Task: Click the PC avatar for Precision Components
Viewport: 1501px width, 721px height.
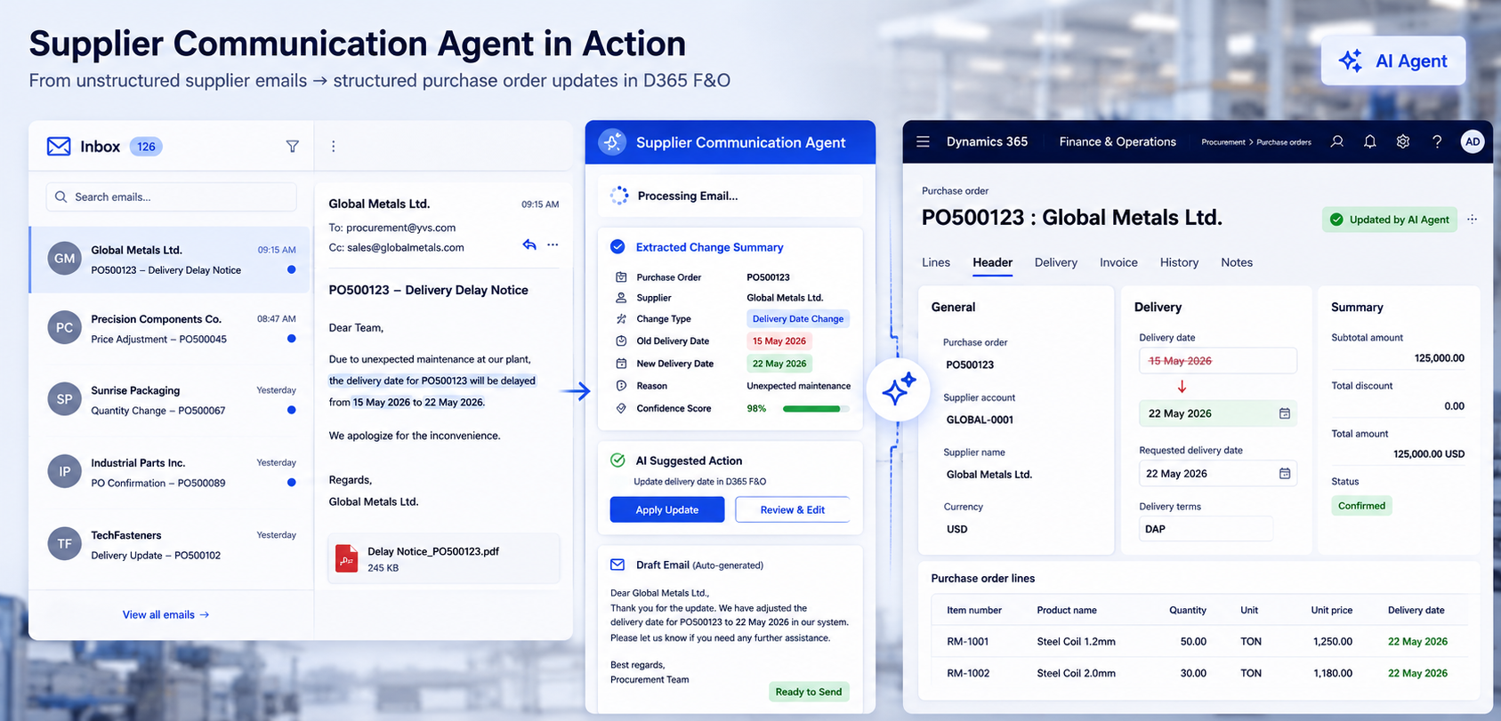Action: pyautogui.click(x=64, y=328)
